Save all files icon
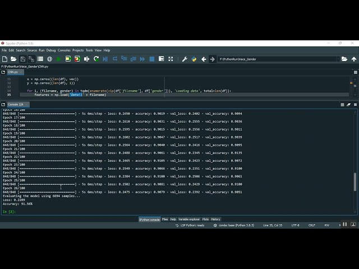The height and width of the screenshot is (269, 359). 31,59
